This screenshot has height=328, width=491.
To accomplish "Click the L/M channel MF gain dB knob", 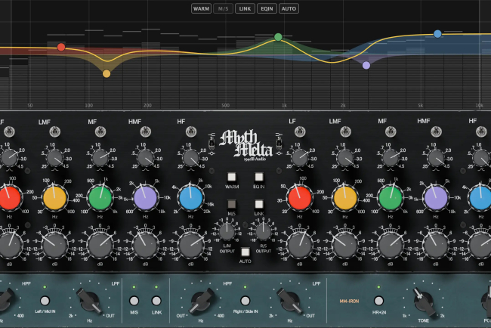I will (100, 246).
